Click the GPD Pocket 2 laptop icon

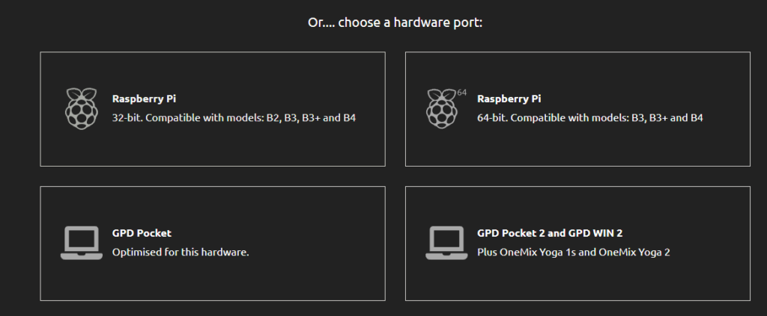(446, 243)
